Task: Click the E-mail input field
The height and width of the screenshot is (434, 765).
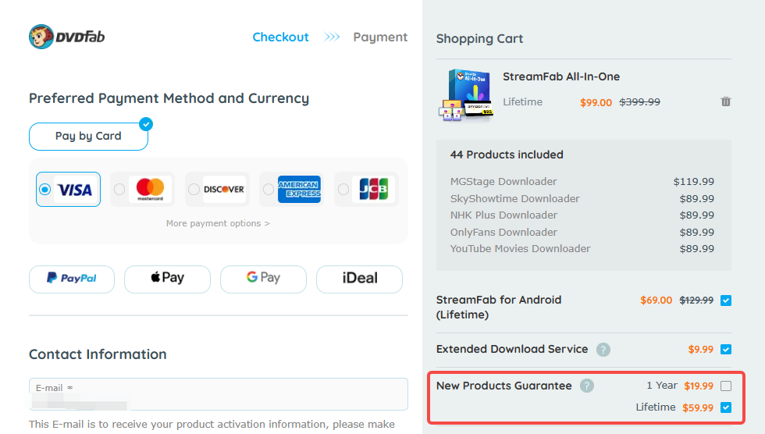Action: click(219, 399)
